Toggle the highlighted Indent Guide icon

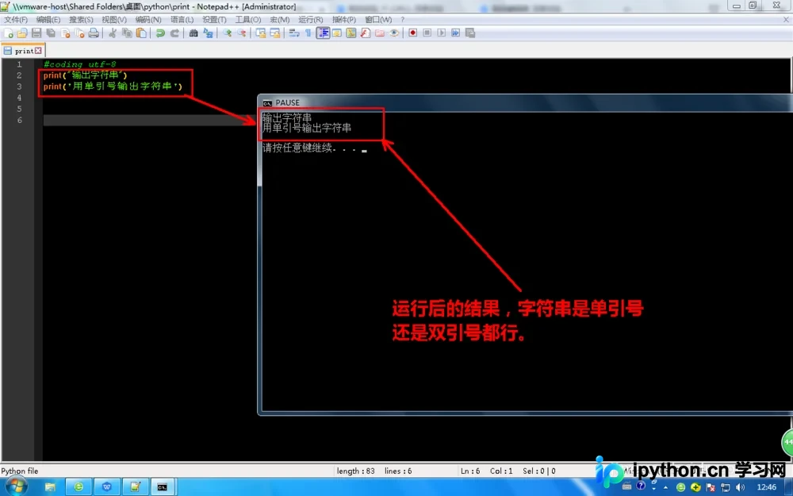[323, 33]
